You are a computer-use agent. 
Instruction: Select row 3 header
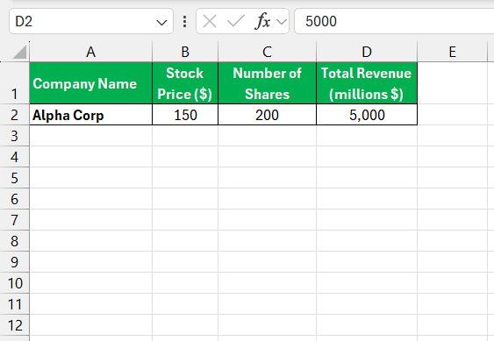tap(15, 136)
